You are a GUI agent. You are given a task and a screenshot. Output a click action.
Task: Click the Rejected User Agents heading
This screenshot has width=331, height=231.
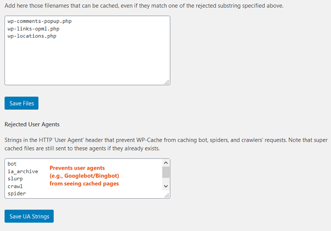[32, 125]
